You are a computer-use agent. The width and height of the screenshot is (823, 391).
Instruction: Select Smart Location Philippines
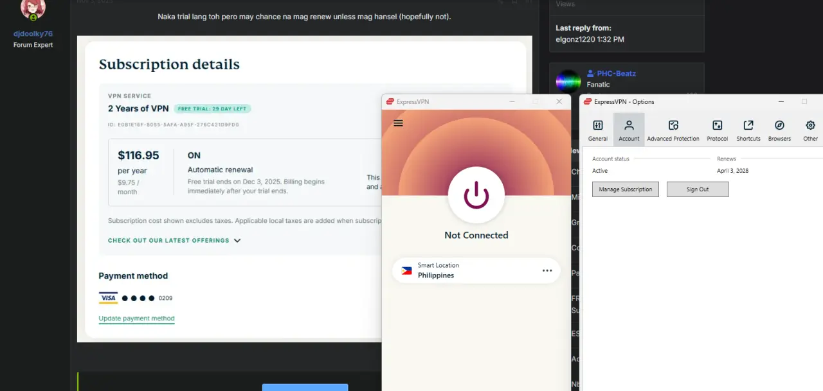(476, 270)
